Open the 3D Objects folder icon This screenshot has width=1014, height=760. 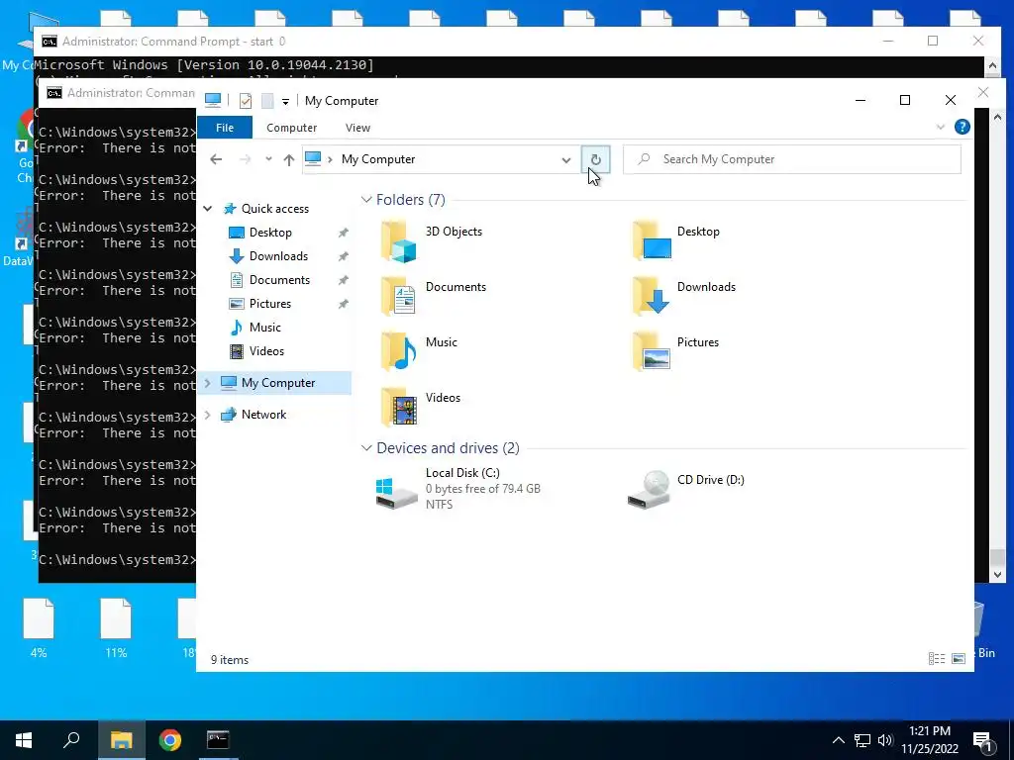[x=398, y=241]
